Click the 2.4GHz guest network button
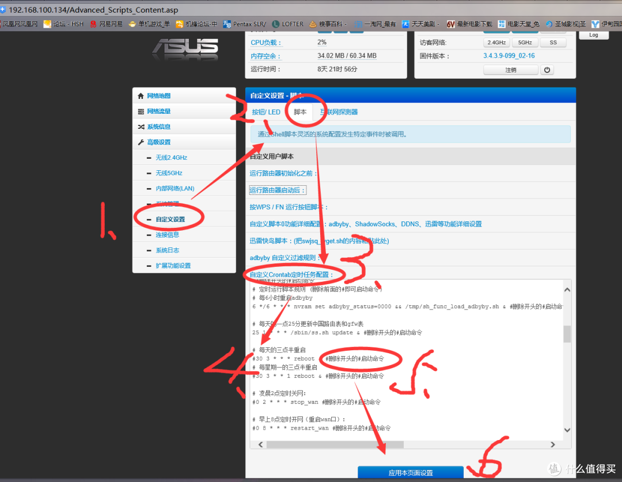The height and width of the screenshot is (482, 622). point(496,43)
